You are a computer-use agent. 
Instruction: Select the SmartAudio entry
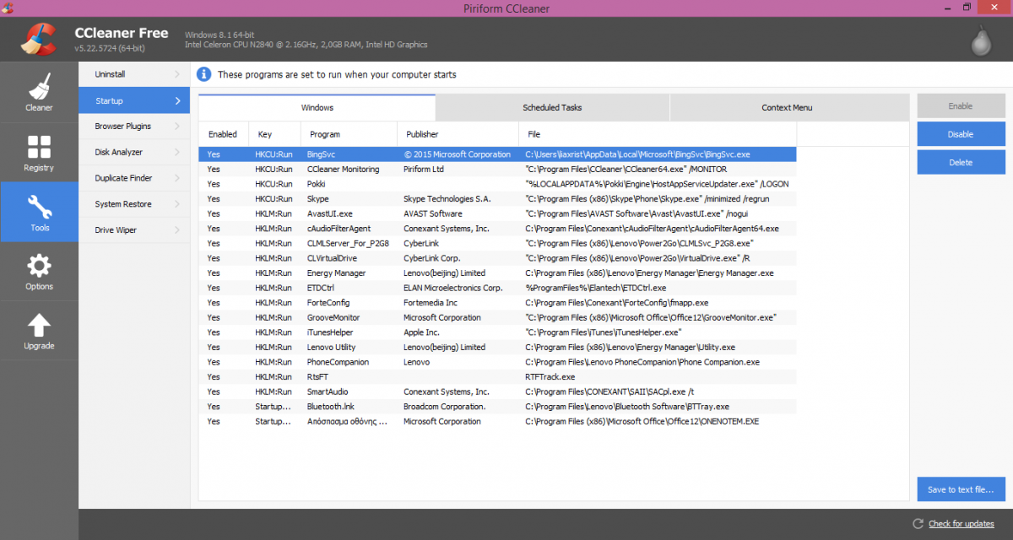497,391
